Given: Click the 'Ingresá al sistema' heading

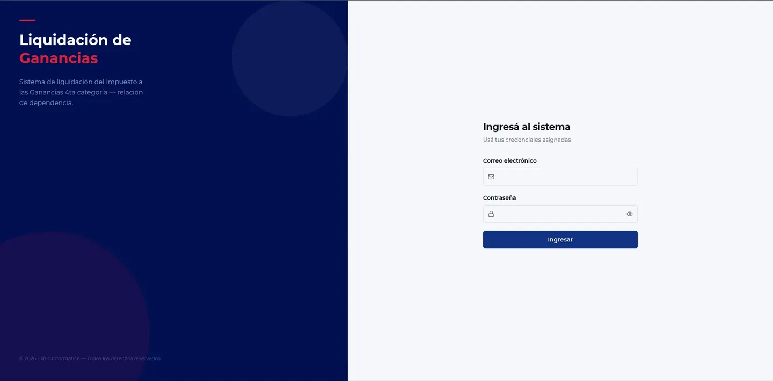Looking at the screenshot, I should [527, 127].
